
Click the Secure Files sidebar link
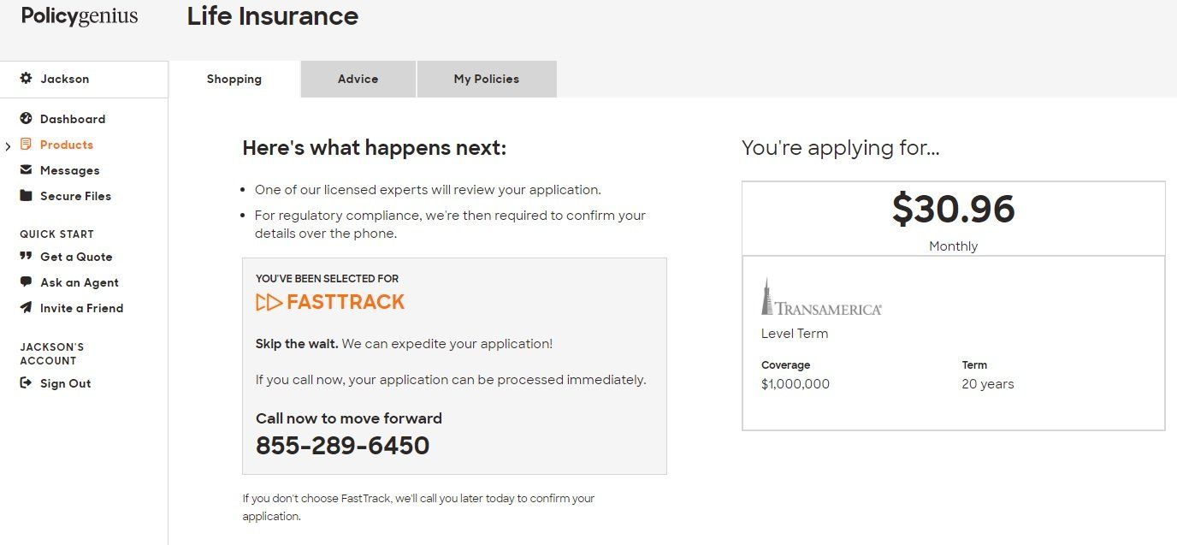(x=75, y=196)
